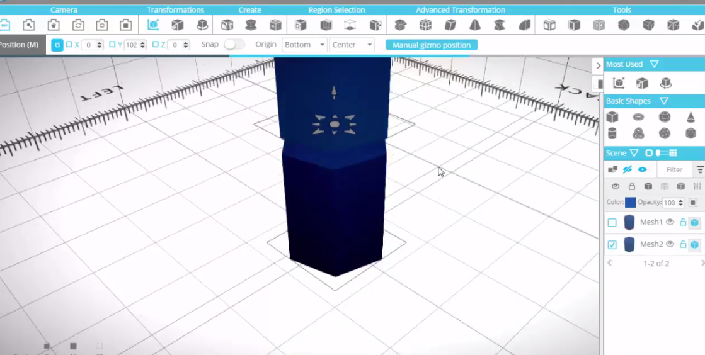This screenshot has width=705, height=355.
Task: Add a Cylinder from Basic Shapes
Action: pos(612,133)
